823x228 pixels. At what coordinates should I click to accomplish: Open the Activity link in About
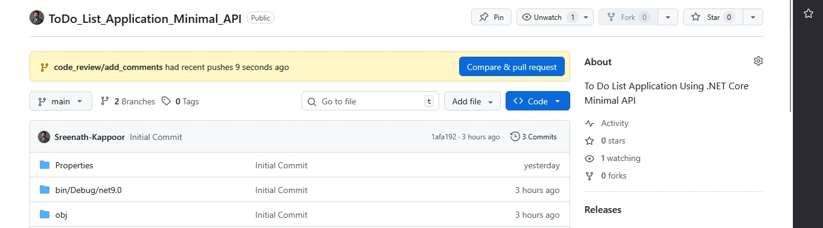(x=607, y=123)
